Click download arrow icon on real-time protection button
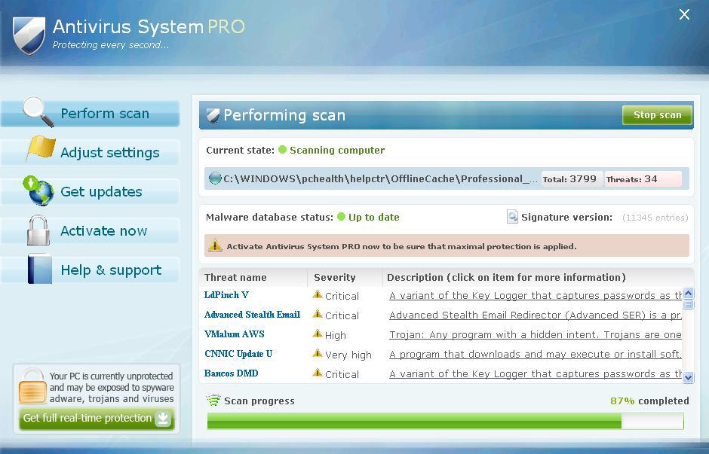Screen dimensions: 709x454 (x=163, y=418)
